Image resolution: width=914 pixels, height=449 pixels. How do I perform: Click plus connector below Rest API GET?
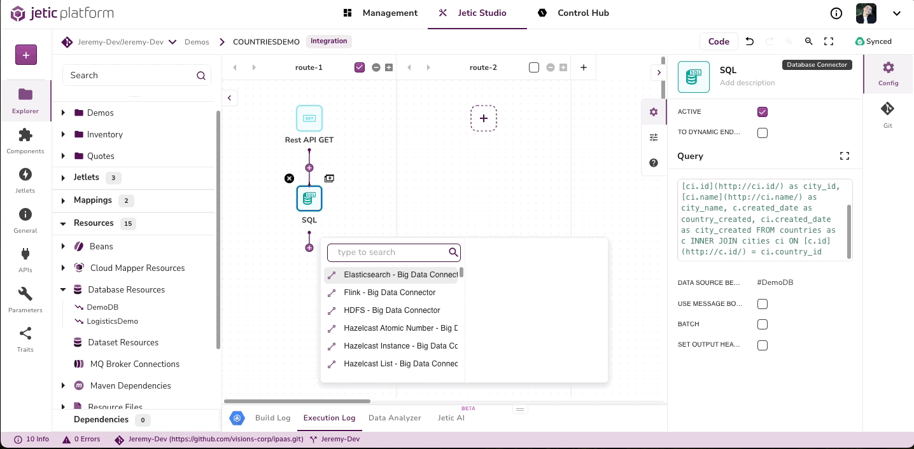click(x=309, y=168)
